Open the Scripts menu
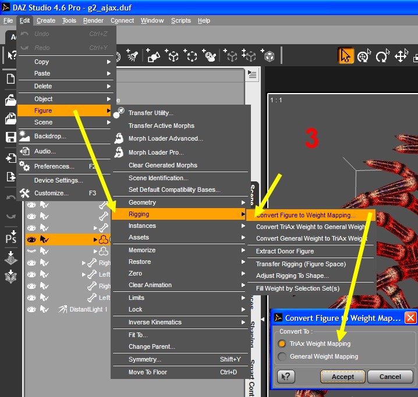 coord(180,20)
